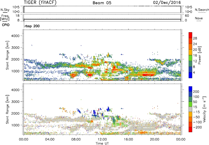The height and width of the screenshot is (145, 209).
Task: Click '3000' on the velocity panel axis
Action: pyautogui.click(x=15, y=102)
